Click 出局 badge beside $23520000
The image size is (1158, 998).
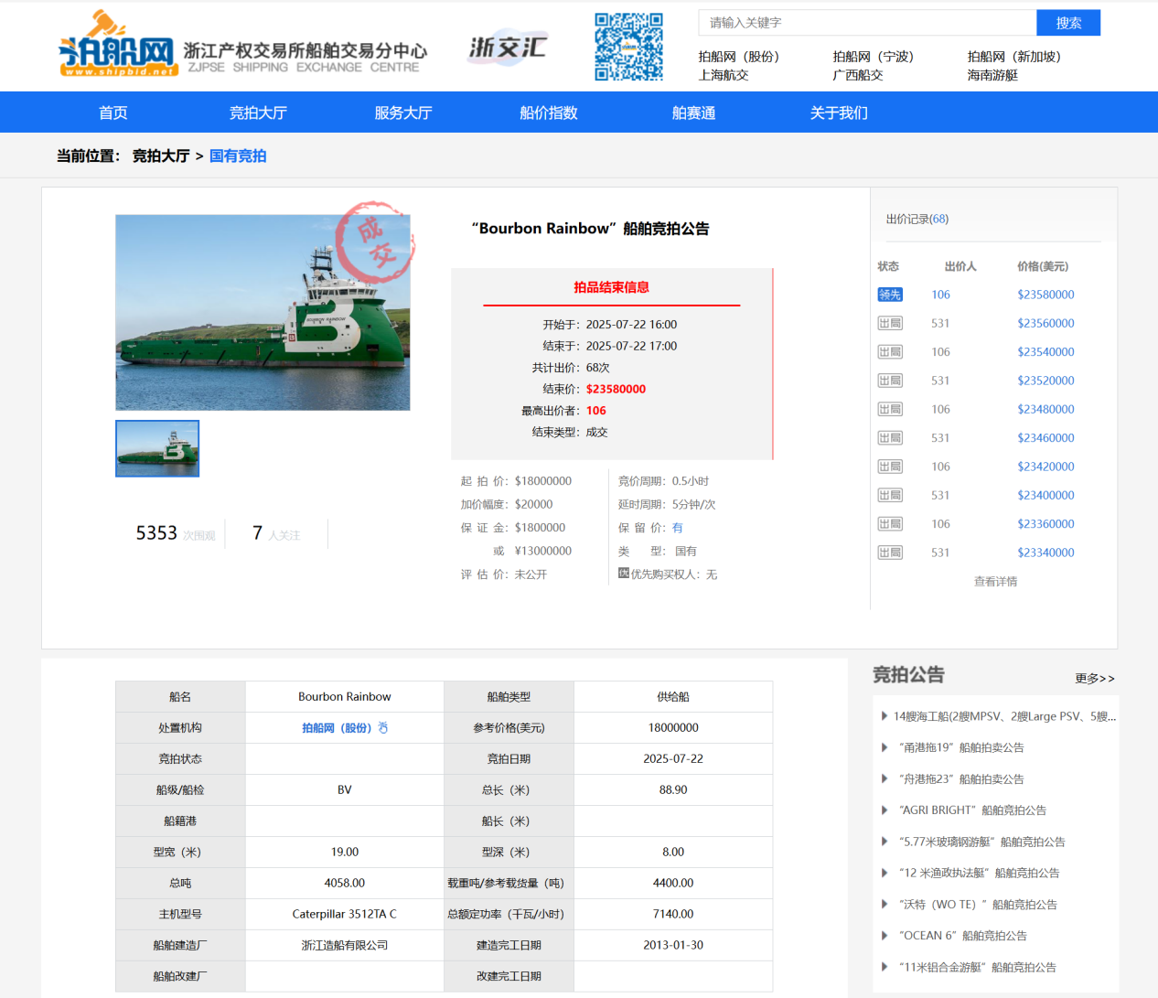pyautogui.click(x=890, y=381)
